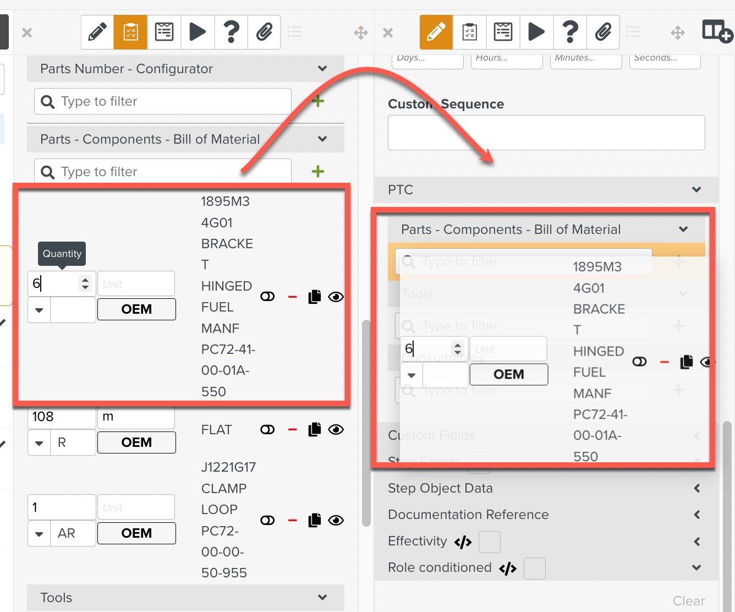Image resolution: width=735 pixels, height=612 pixels.
Task: Click the move handle icon in left panel
Action: click(x=360, y=32)
